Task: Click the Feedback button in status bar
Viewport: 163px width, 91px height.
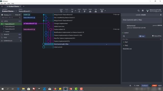Action: point(145,85)
